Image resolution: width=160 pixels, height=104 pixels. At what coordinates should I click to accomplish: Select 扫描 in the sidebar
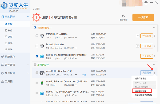pos(15,24)
